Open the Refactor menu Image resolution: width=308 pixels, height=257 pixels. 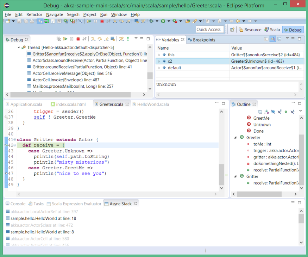[34, 14]
